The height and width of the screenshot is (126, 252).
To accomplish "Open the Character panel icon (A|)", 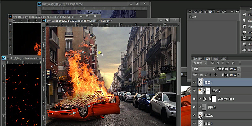I will 244,14.
